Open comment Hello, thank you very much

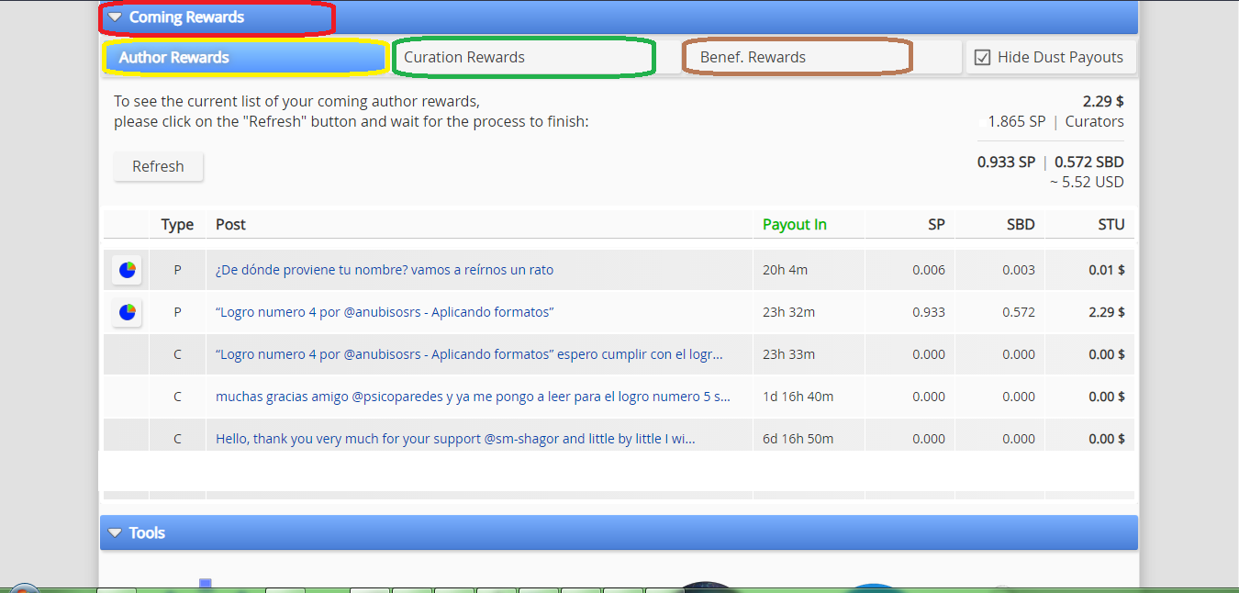[455, 439]
